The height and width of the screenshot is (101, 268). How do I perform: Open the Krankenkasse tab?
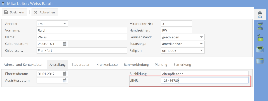[107, 65]
